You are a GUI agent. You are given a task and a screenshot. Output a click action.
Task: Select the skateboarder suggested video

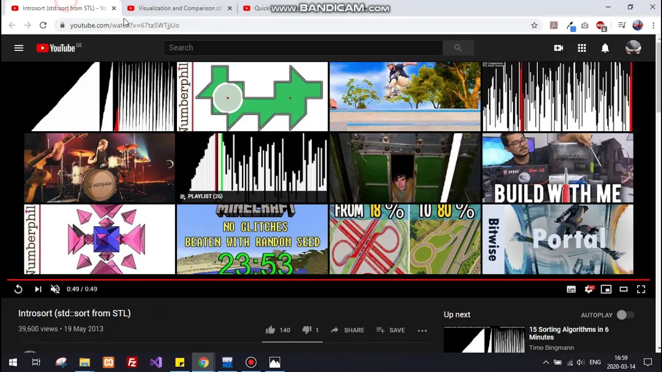tap(405, 97)
